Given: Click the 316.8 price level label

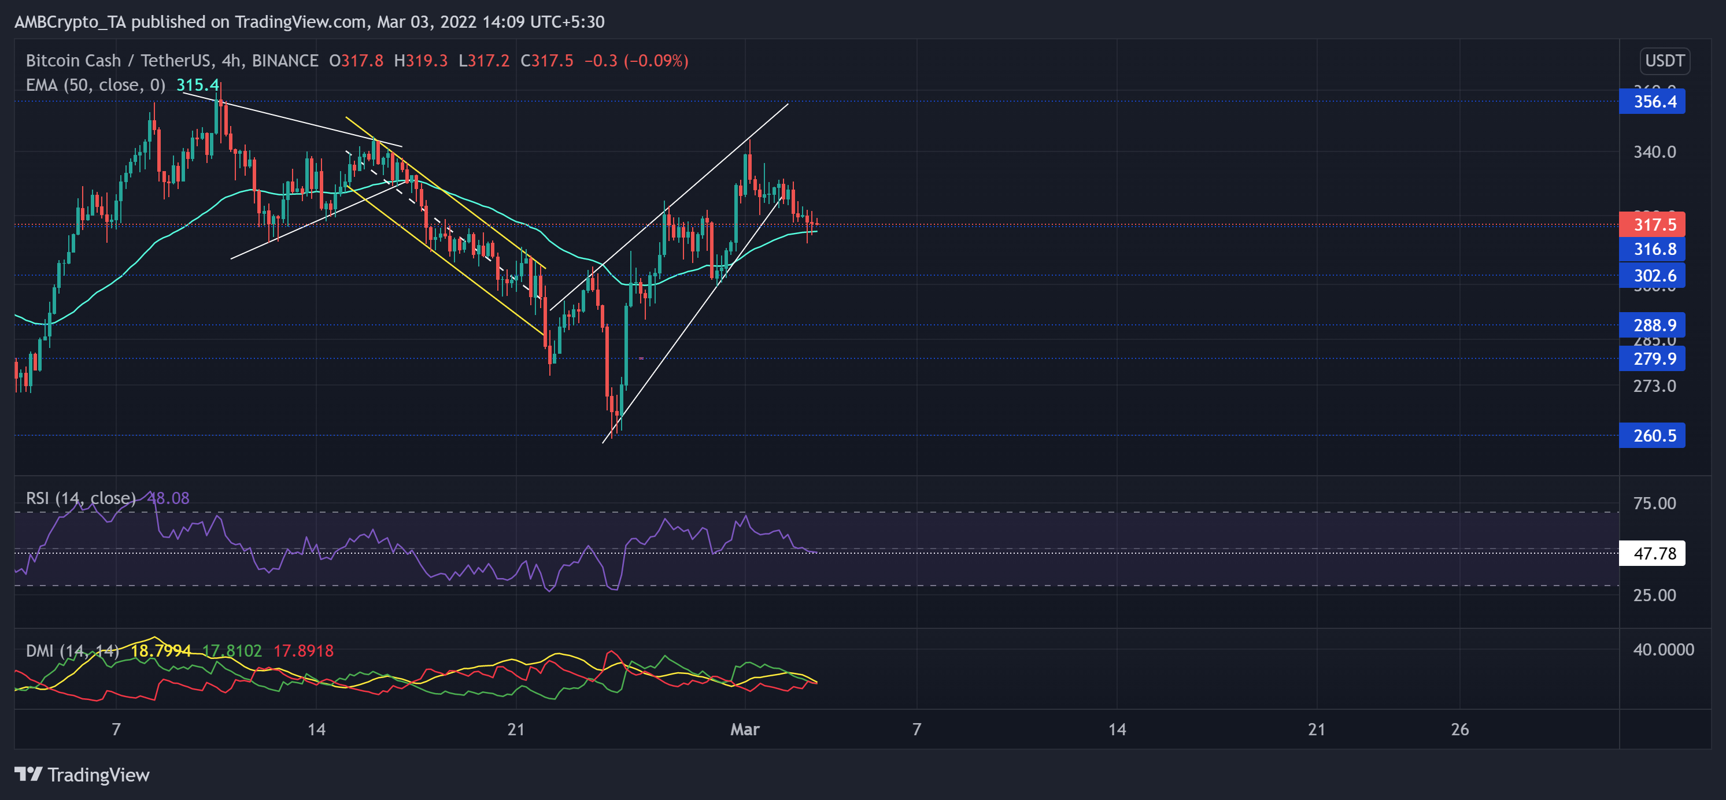Looking at the screenshot, I should pyautogui.click(x=1651, y=249).
